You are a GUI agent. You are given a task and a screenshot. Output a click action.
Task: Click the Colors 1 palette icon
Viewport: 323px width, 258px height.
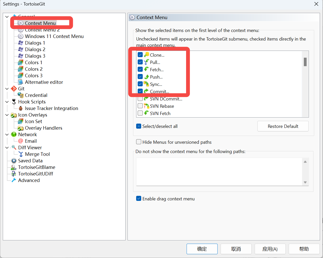point(21,63)
